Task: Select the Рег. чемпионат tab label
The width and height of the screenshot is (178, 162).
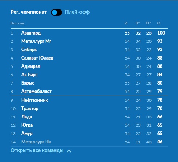Action: tap(29, 12)
